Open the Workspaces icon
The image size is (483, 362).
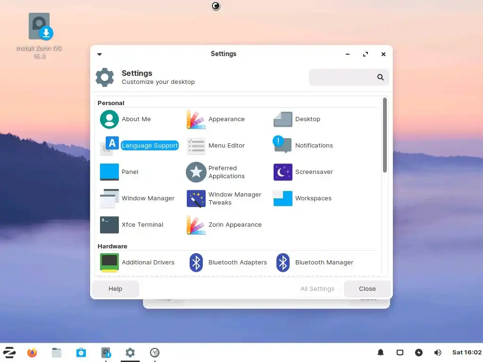point(283,198)
